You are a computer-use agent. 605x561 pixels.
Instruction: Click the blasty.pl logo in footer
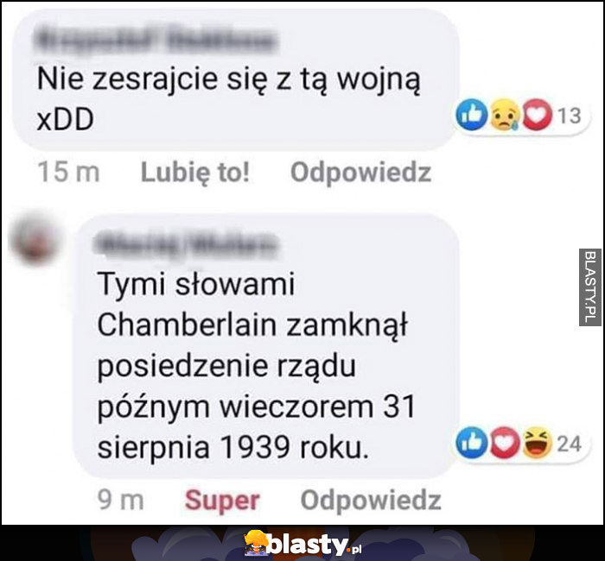click(302, 543)
